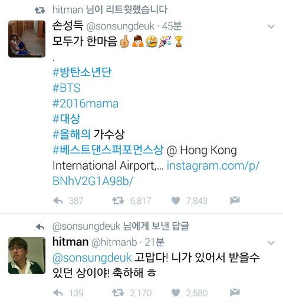View hitman profile avatar

(27, 255)
